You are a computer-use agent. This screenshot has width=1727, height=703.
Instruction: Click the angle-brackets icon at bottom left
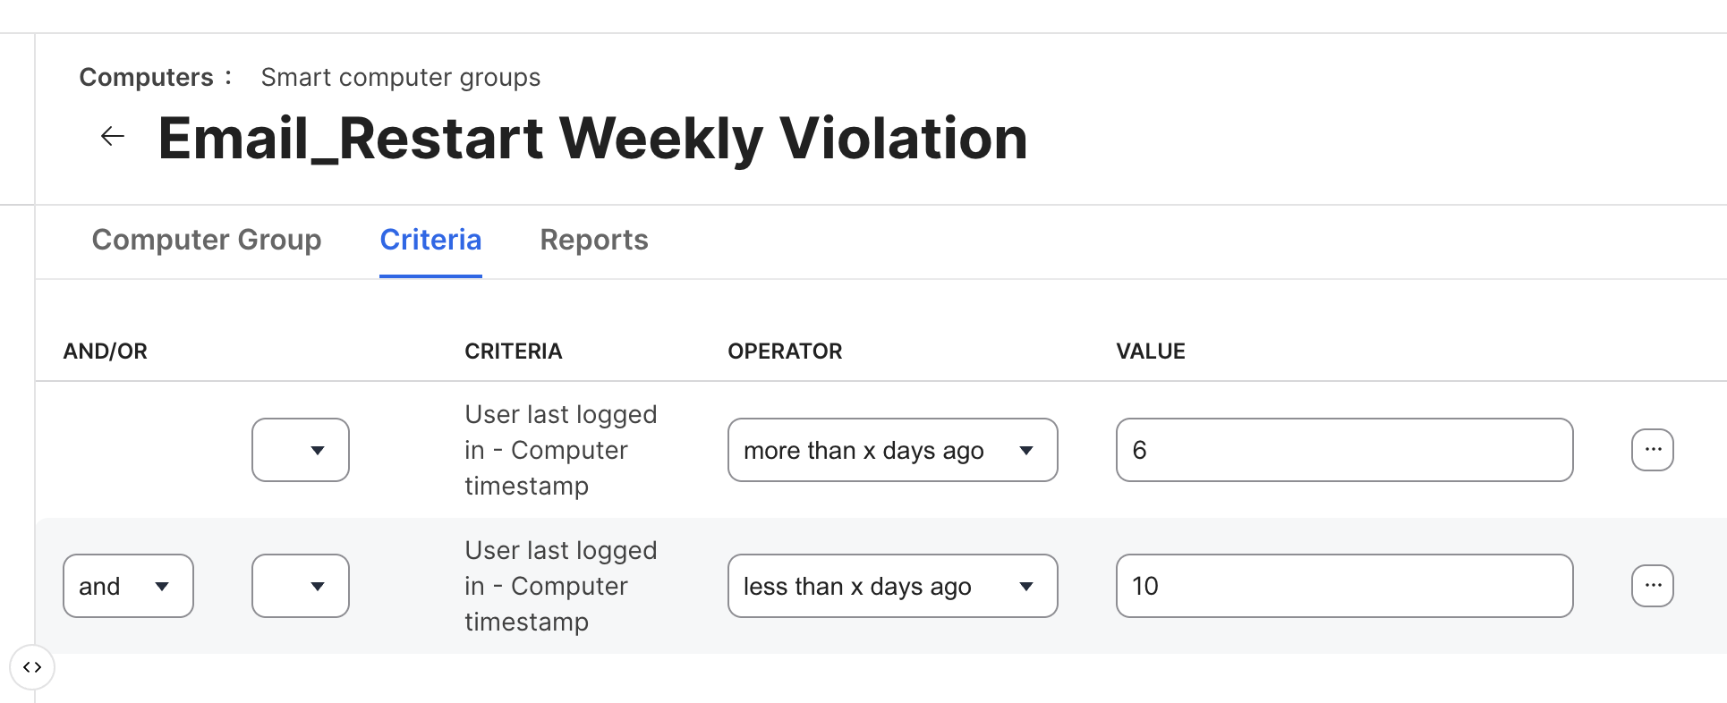pos(32,667)
